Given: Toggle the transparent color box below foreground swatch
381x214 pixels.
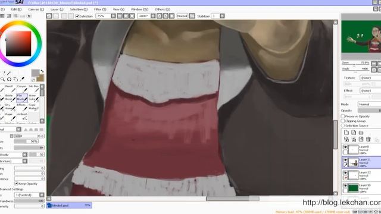Looking at the screenshot, I should click(x=33, y=80).
